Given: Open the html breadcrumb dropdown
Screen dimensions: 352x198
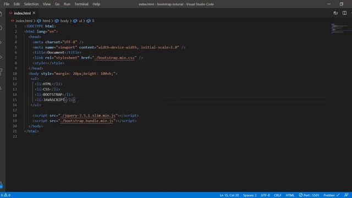Looking at the screenshot, I should 46,21.
